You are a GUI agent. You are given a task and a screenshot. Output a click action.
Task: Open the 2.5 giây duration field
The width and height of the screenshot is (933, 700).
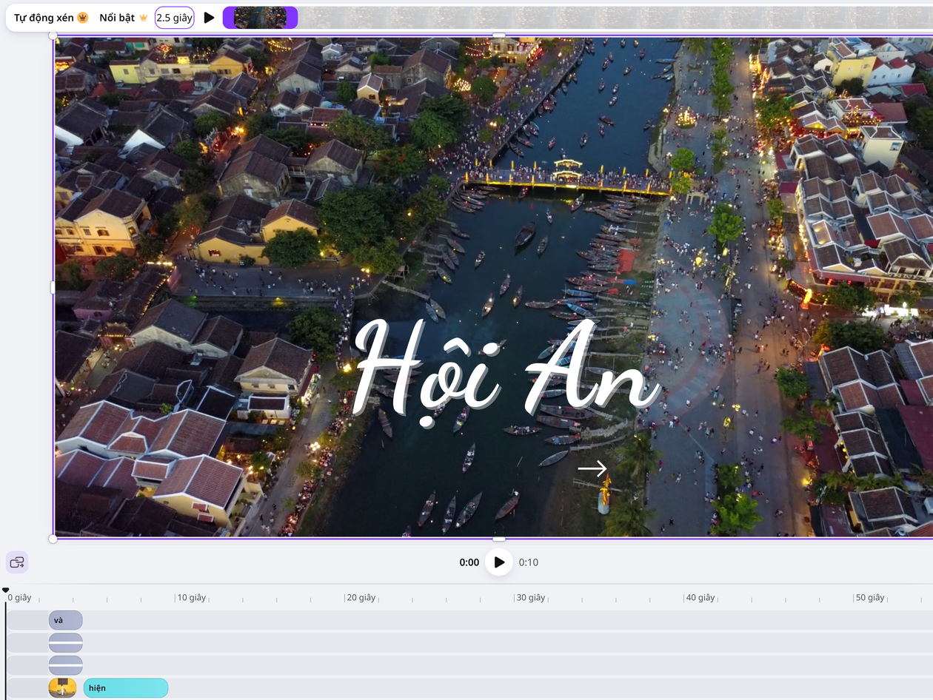pyautogui.click(x=175, y=18)
